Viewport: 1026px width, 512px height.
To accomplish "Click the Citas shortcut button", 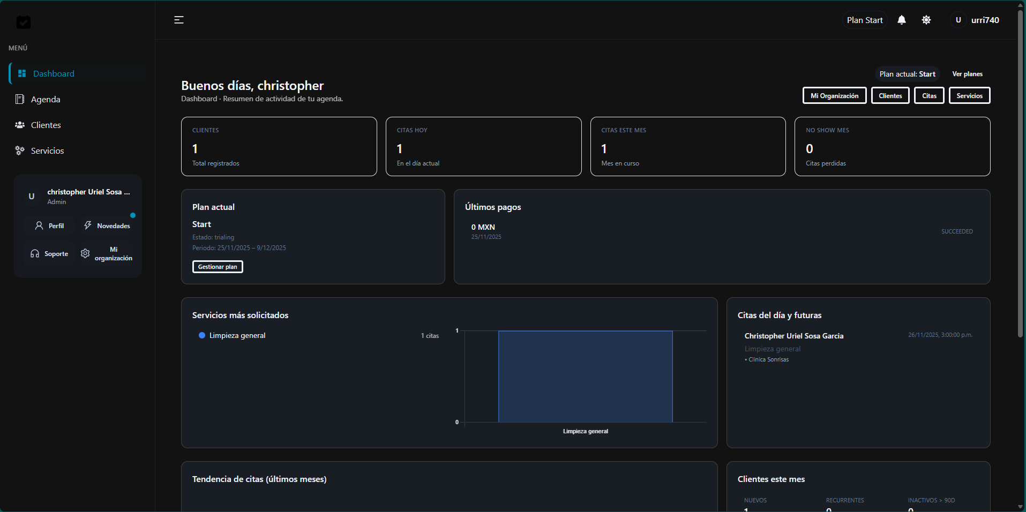I will (929, 96).
